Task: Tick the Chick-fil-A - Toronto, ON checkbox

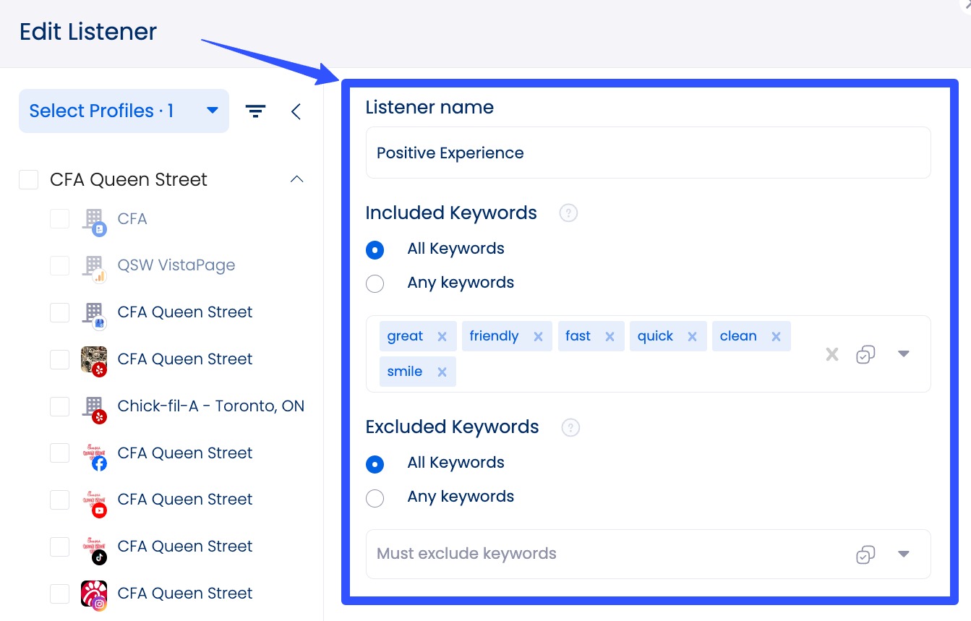Action: tap(59, 406)
